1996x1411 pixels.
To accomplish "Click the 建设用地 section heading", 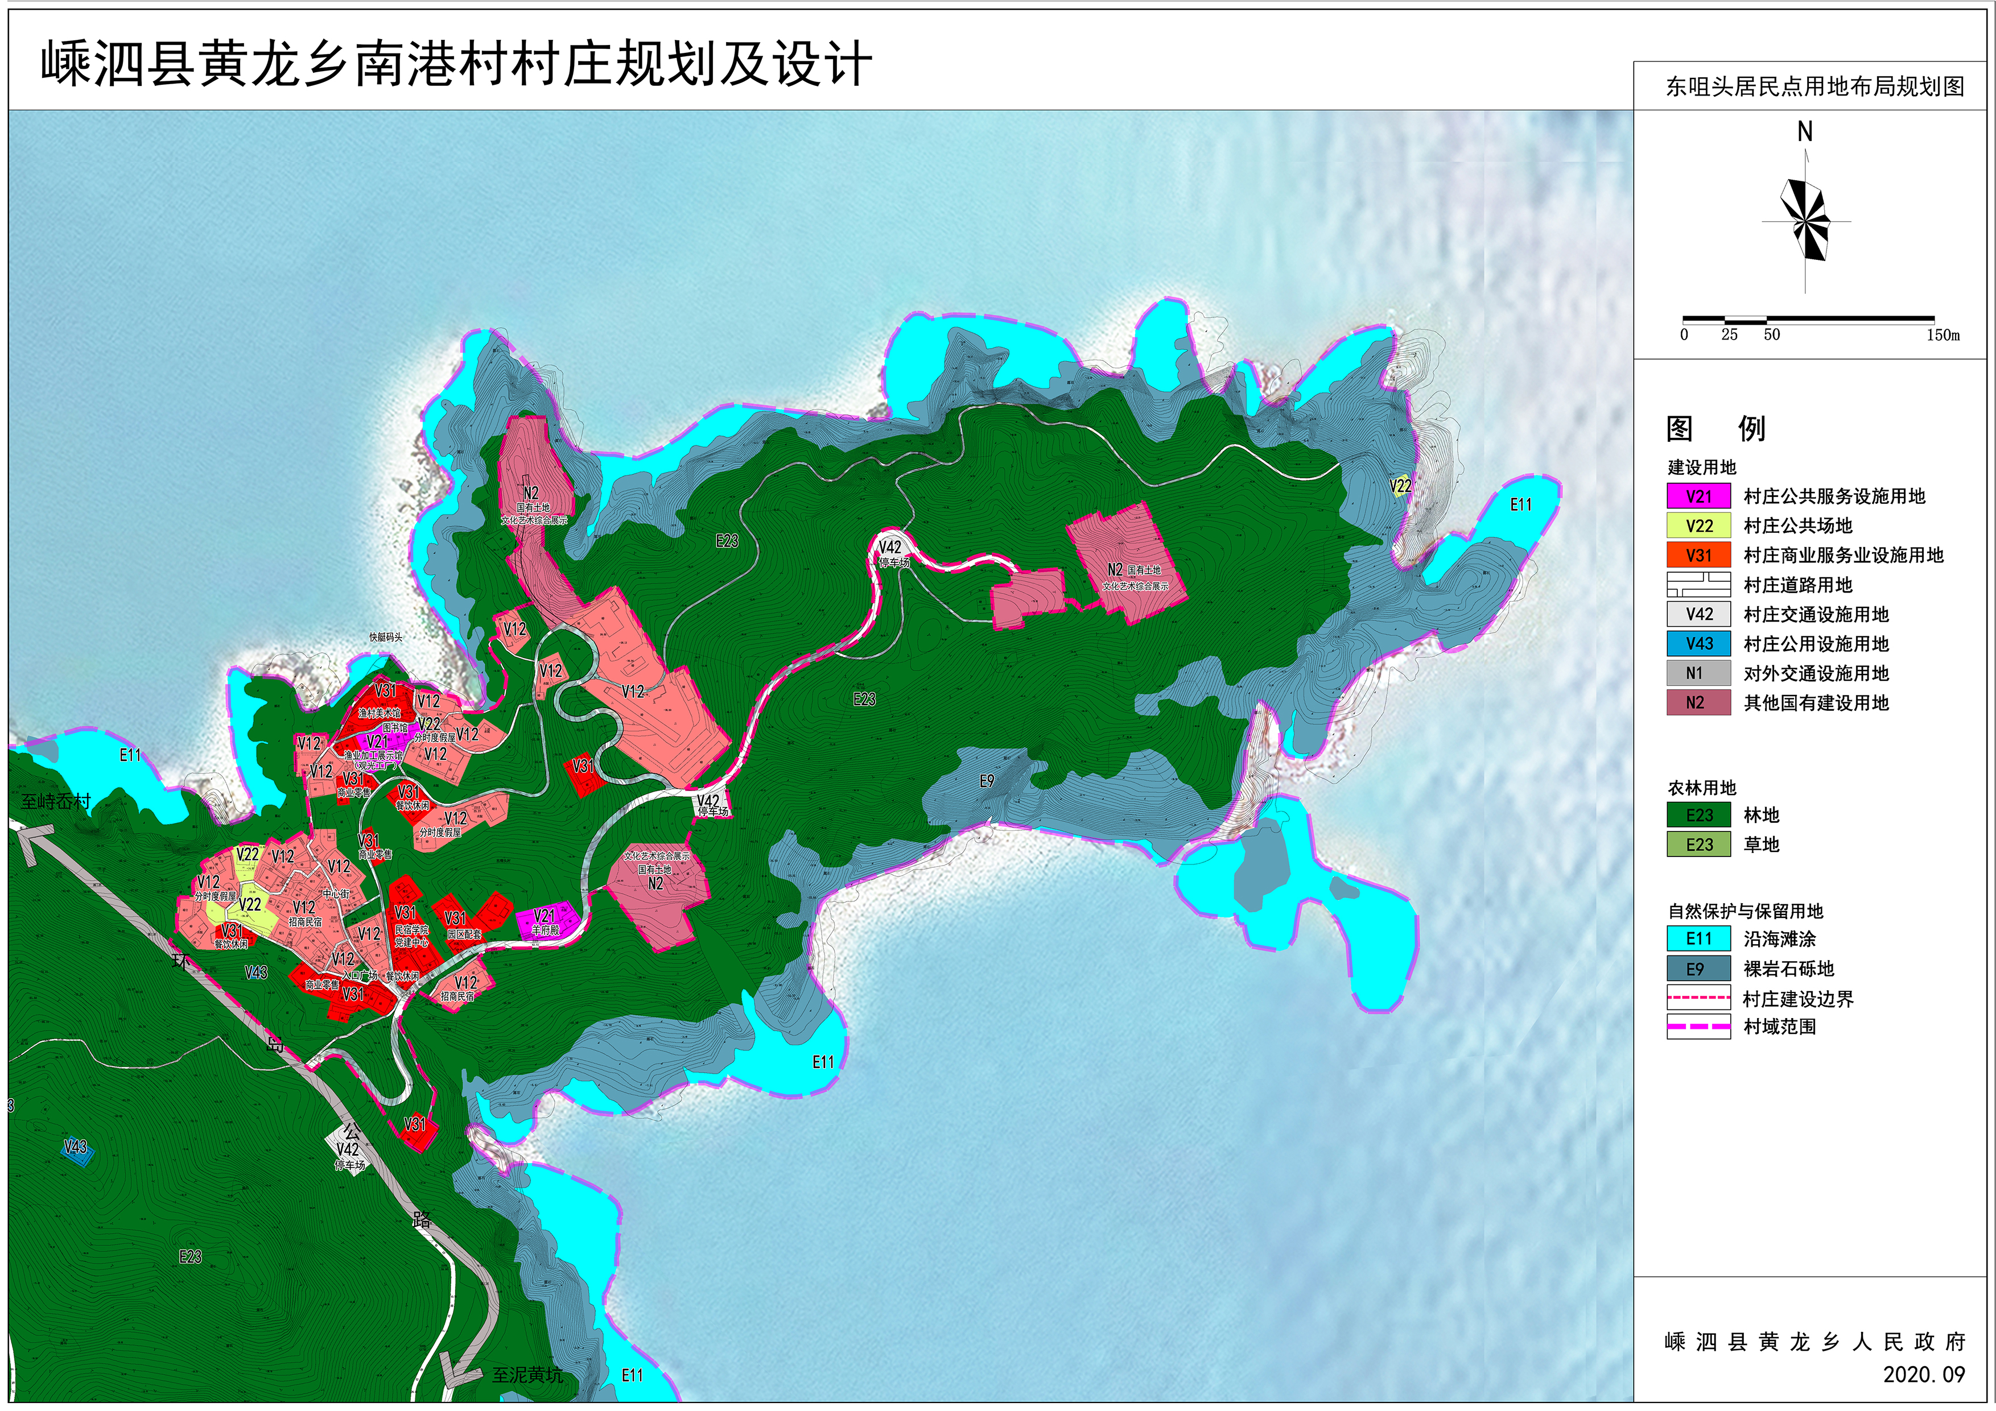I will [1701, 467].
